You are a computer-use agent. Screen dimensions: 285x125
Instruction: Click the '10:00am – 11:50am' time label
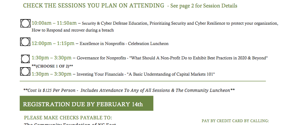pyautogui.click(x=54, y=23)
